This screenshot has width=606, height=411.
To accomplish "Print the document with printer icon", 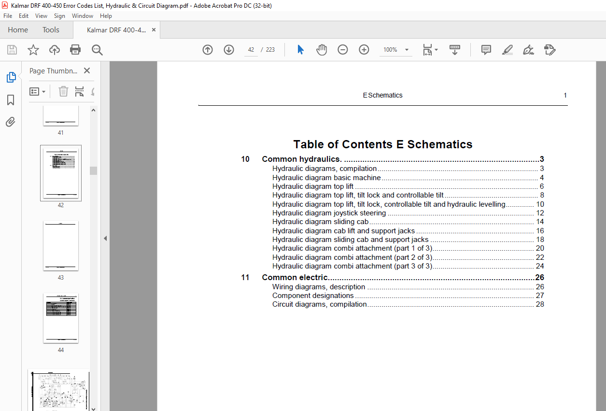I will coord(75,50).
